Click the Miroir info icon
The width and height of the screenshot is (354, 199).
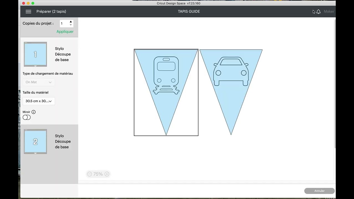pyautogui.click(x=33, y=112)
